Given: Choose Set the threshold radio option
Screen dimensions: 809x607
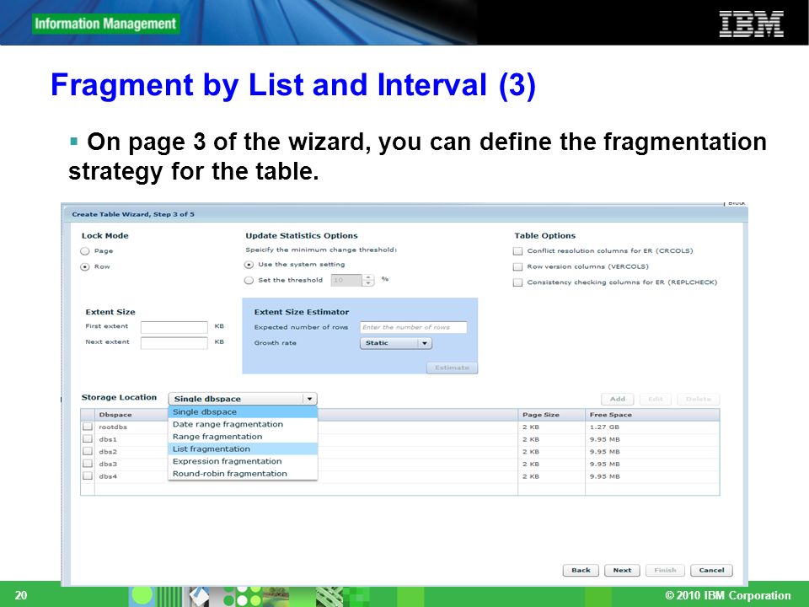Looking at the screenshot, I should 249,280.
